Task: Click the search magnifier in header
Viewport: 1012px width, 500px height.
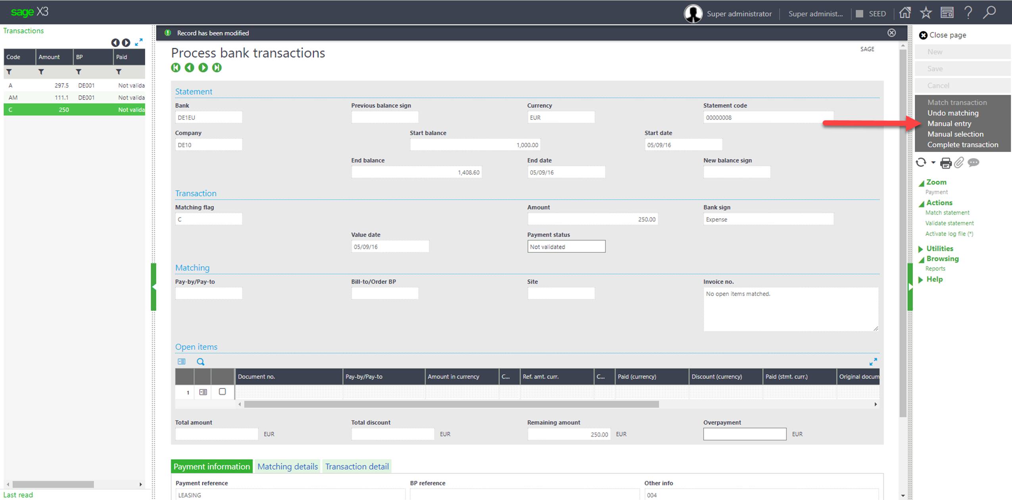Action: coord(989,13)
